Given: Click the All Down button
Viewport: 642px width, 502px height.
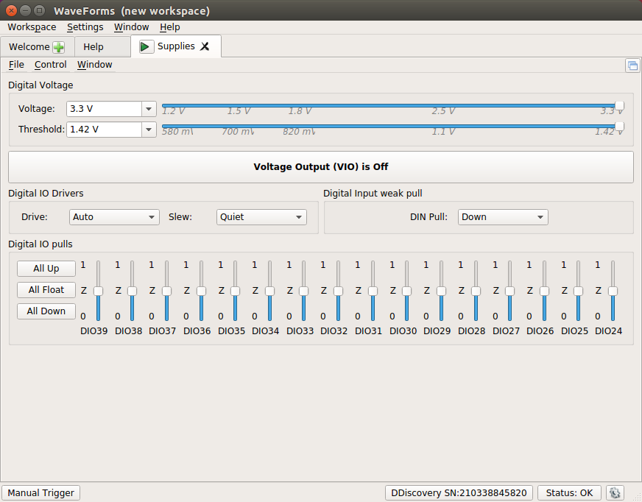Looking at the screenshot, I should coord(46,311).
